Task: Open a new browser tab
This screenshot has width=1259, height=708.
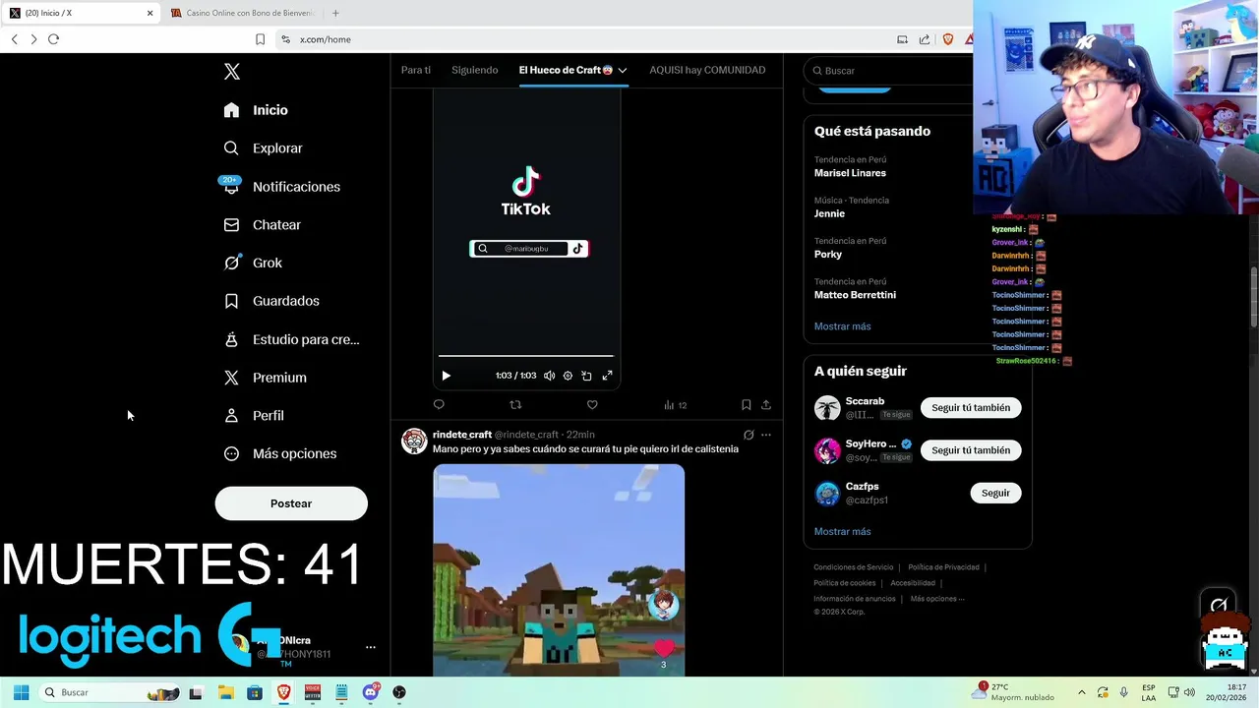Action: pos(335,13)
